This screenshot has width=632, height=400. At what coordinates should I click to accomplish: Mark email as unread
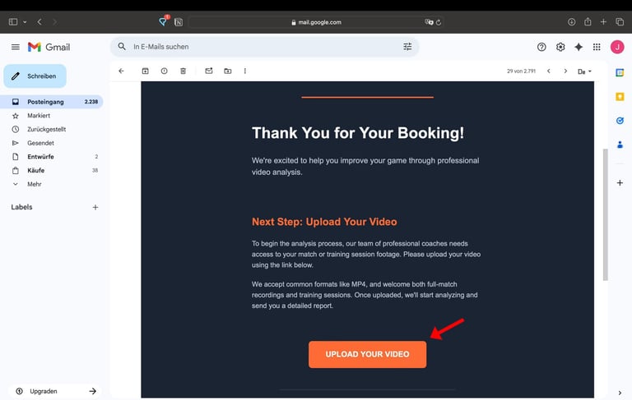click(x=208, y=71)
